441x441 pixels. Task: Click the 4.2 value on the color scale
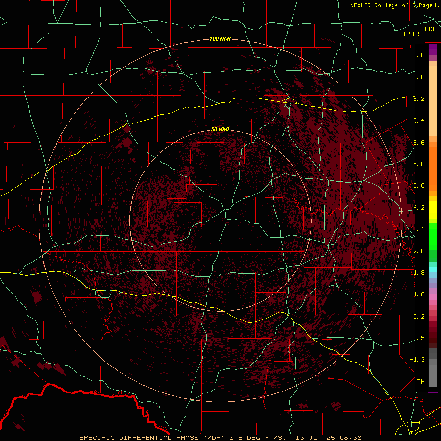coord(419,208)
